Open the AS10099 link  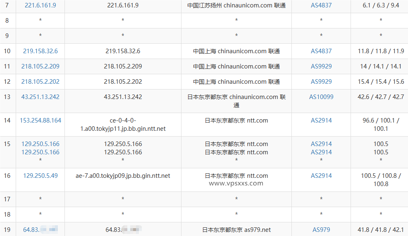pos(321,97)
